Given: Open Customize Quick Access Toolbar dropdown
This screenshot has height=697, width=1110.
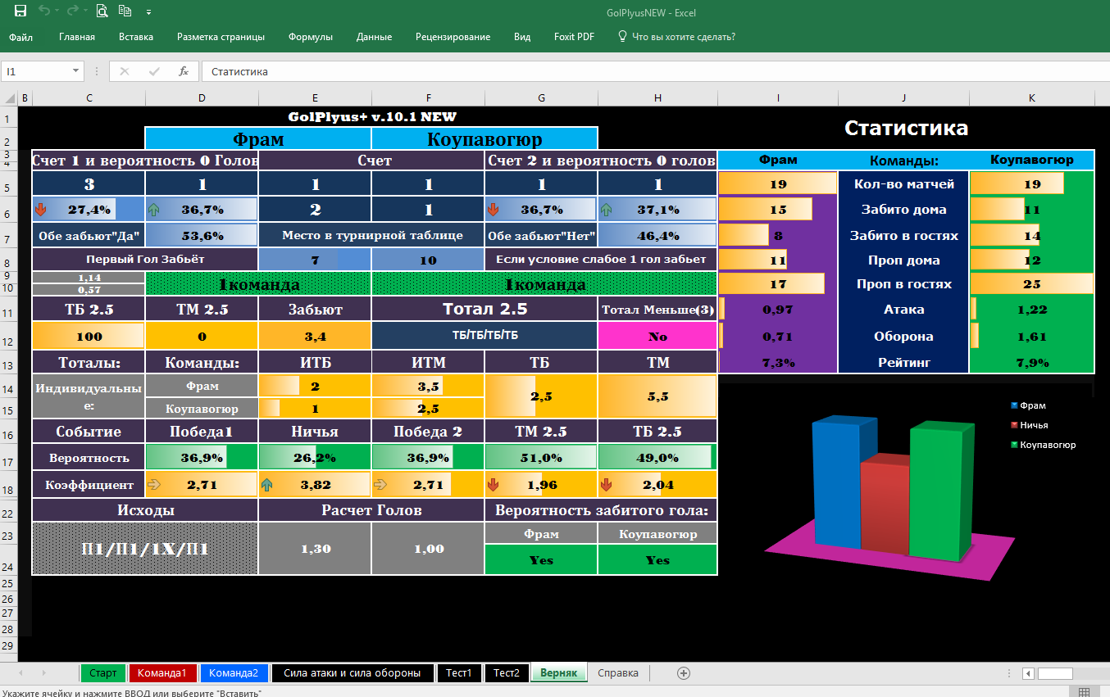Looking at the screenshot, I should click(148, 12).
